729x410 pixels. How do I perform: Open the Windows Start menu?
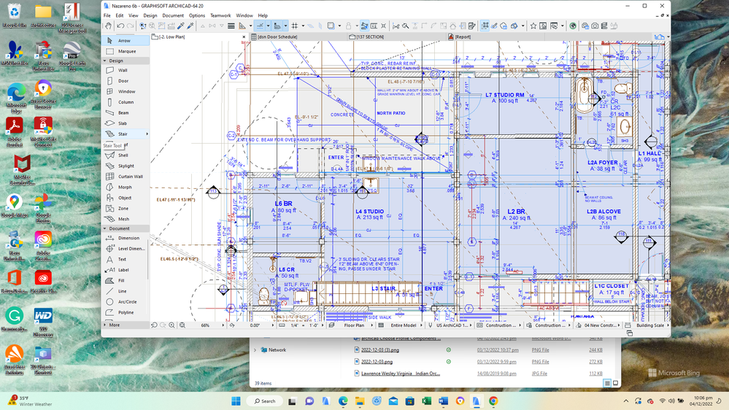236,401
